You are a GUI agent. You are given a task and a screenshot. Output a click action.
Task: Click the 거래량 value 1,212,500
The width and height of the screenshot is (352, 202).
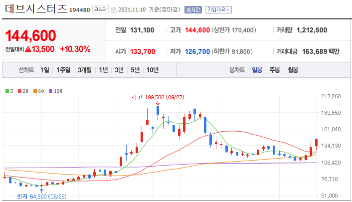312,30
